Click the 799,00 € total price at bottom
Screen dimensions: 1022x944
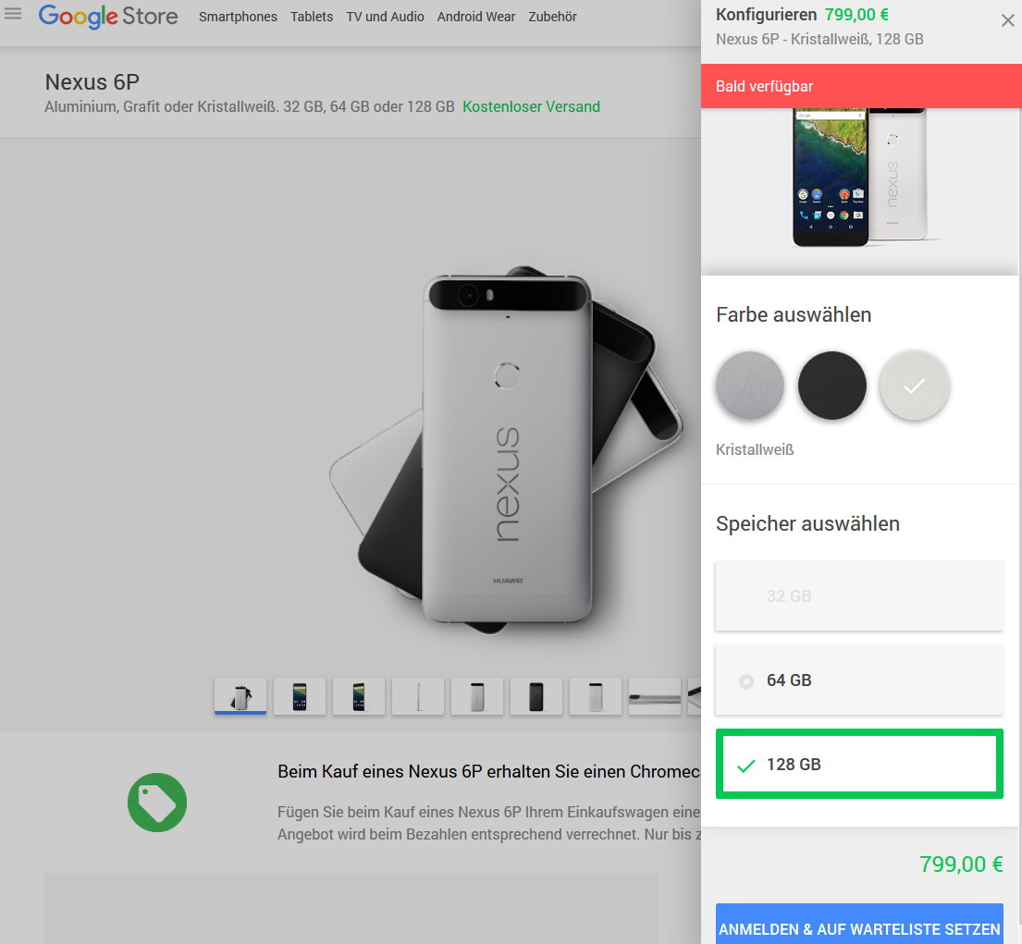pyautogui.click(x=961, y=864)
